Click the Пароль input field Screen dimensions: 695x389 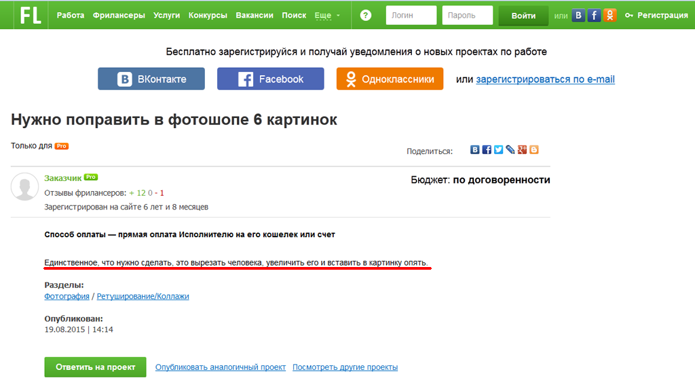(467, 15)
